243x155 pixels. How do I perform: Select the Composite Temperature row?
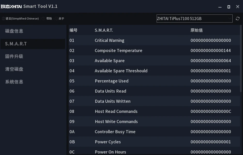click(x=118, y=50)
